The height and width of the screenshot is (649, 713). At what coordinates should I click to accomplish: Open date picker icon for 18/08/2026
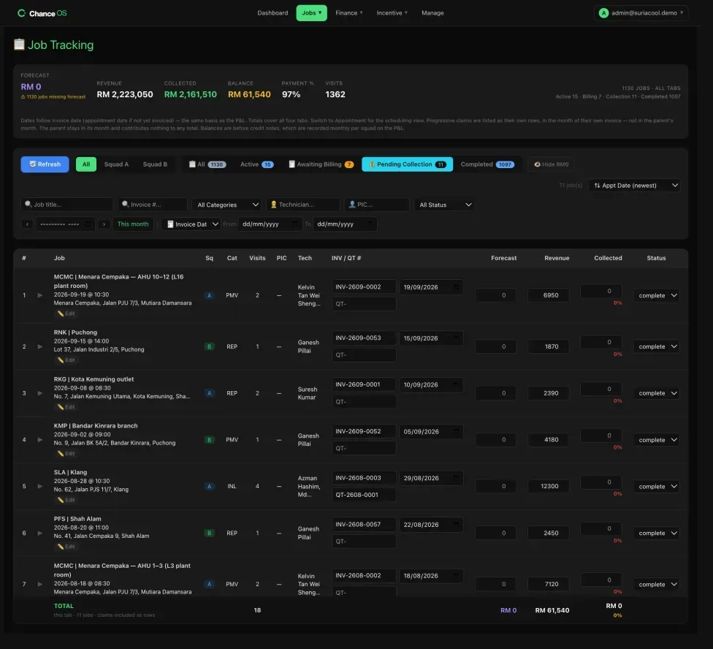456,576
